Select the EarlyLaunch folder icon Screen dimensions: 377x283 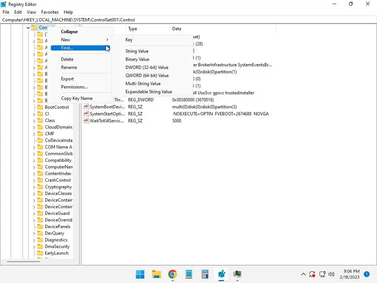click(x=40, y=253)
